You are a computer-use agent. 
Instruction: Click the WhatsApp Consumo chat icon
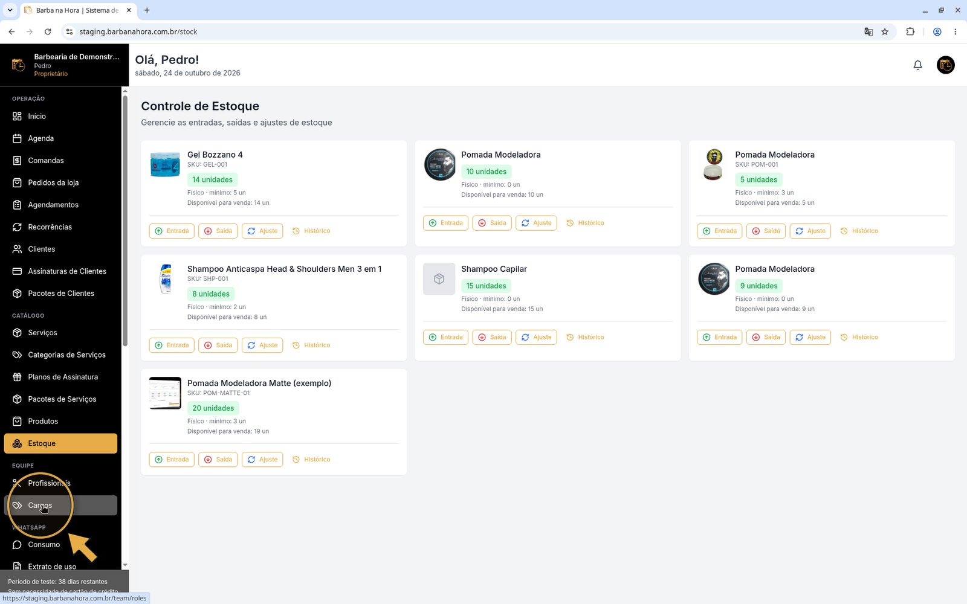(17, 545)
